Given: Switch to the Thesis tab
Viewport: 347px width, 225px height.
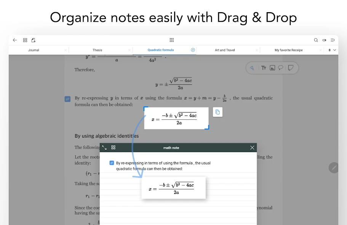Looking at the screenshot, I should 98,50.
